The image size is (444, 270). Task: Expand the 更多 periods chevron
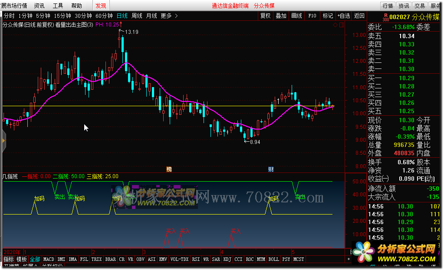coord(176,16)
